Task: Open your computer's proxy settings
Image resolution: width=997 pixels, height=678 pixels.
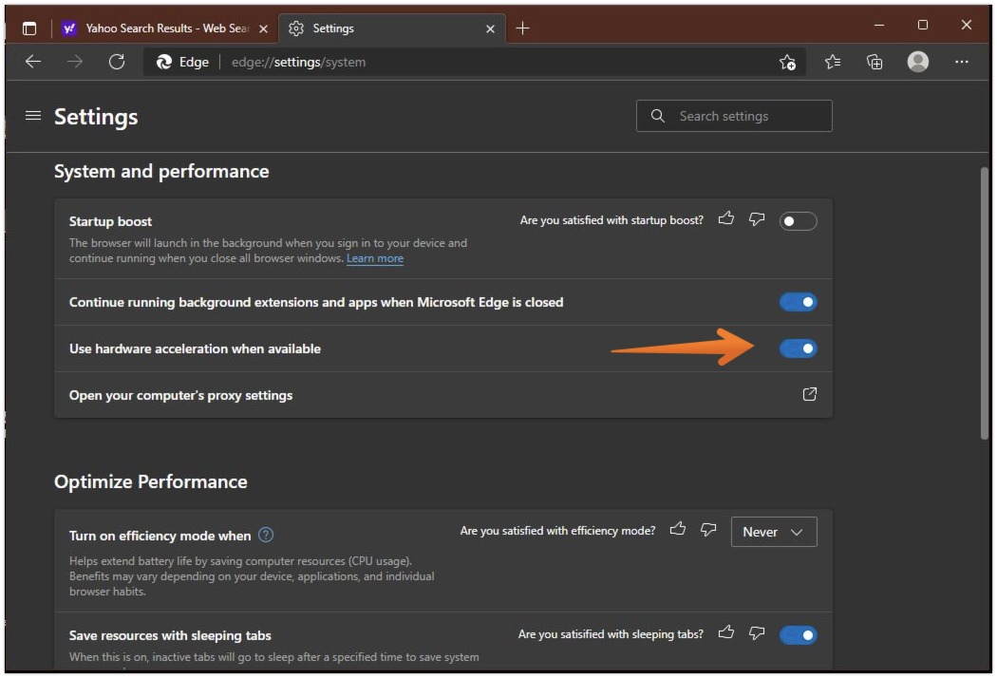Action: point(809,394)
